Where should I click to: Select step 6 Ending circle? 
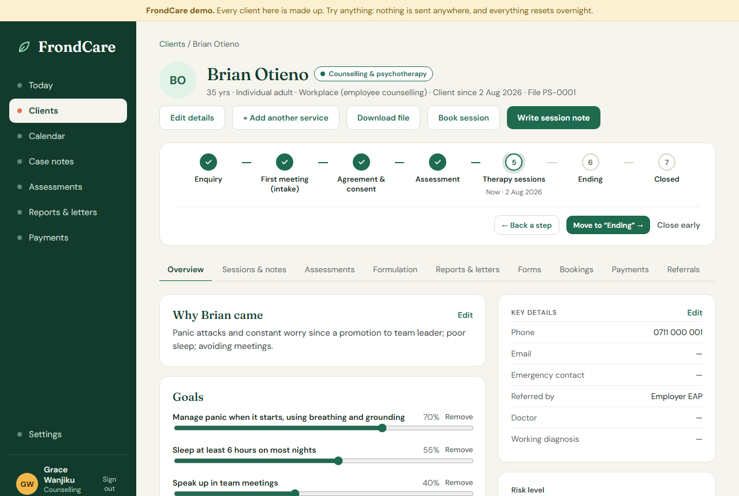590,162
